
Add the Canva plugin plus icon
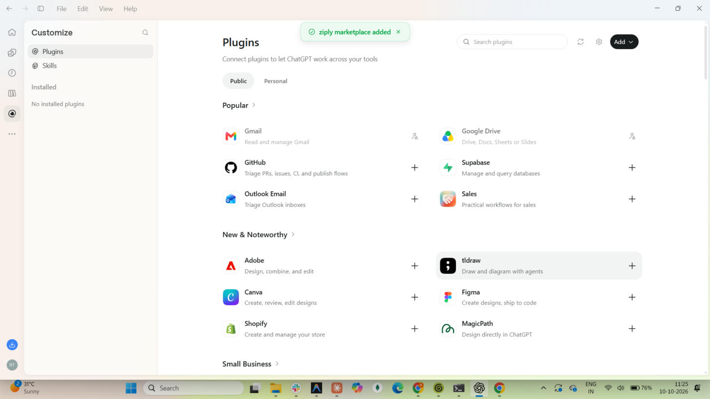tap(414, 297)
